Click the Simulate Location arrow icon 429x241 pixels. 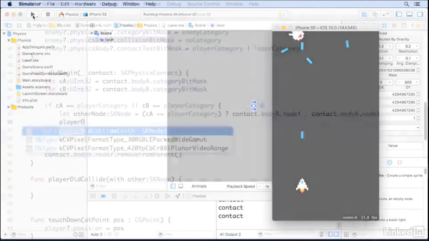click(x=178, y=196)
